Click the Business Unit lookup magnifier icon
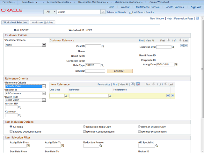Viewport: 204px width, 153px height. coord(173,47)
